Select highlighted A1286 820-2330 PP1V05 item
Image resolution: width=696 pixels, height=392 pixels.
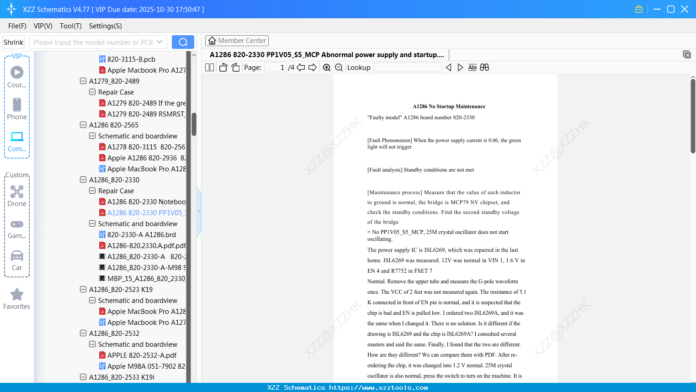[x=142, y=212]
